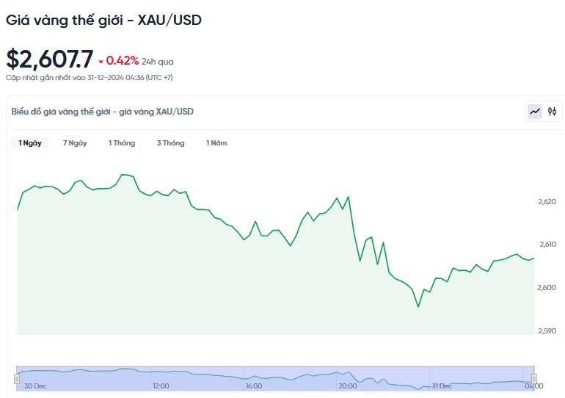This screenshot has width=565, height=398.
Task: Click the 16:00 navigator marker
Action: coord(254,386)
